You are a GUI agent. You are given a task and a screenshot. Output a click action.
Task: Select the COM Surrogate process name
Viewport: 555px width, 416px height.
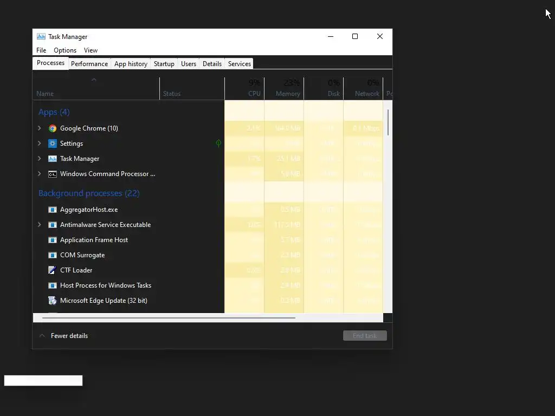point(82,255)
